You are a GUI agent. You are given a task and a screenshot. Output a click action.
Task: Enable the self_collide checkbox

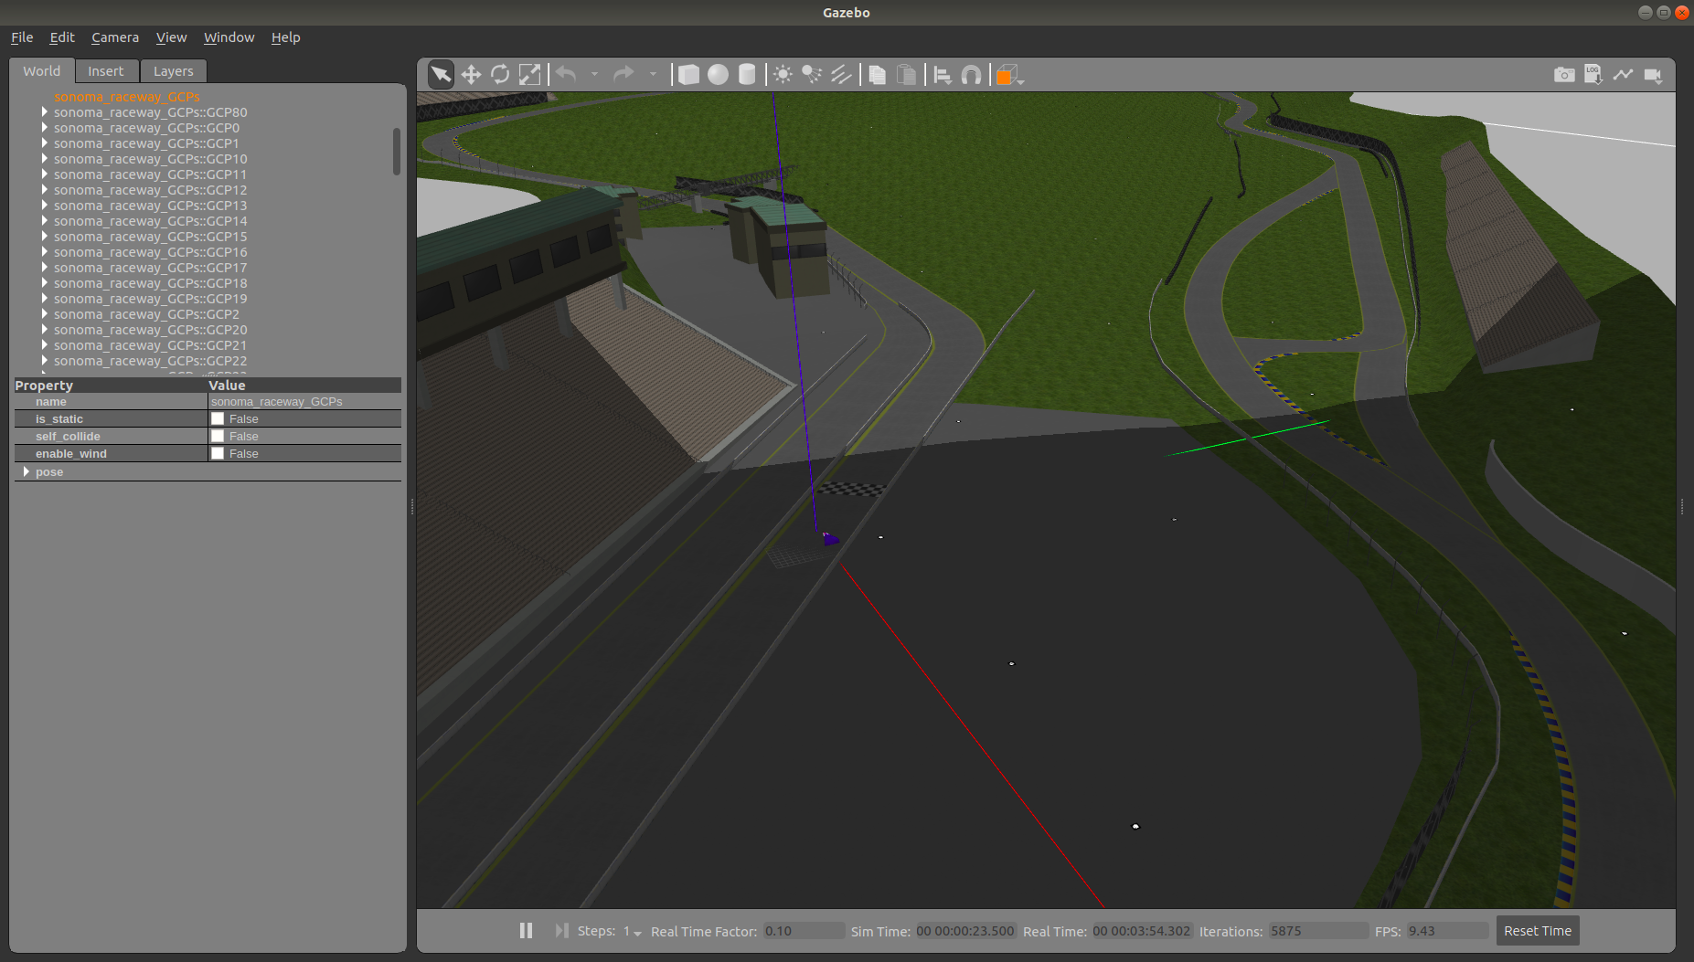218,436
